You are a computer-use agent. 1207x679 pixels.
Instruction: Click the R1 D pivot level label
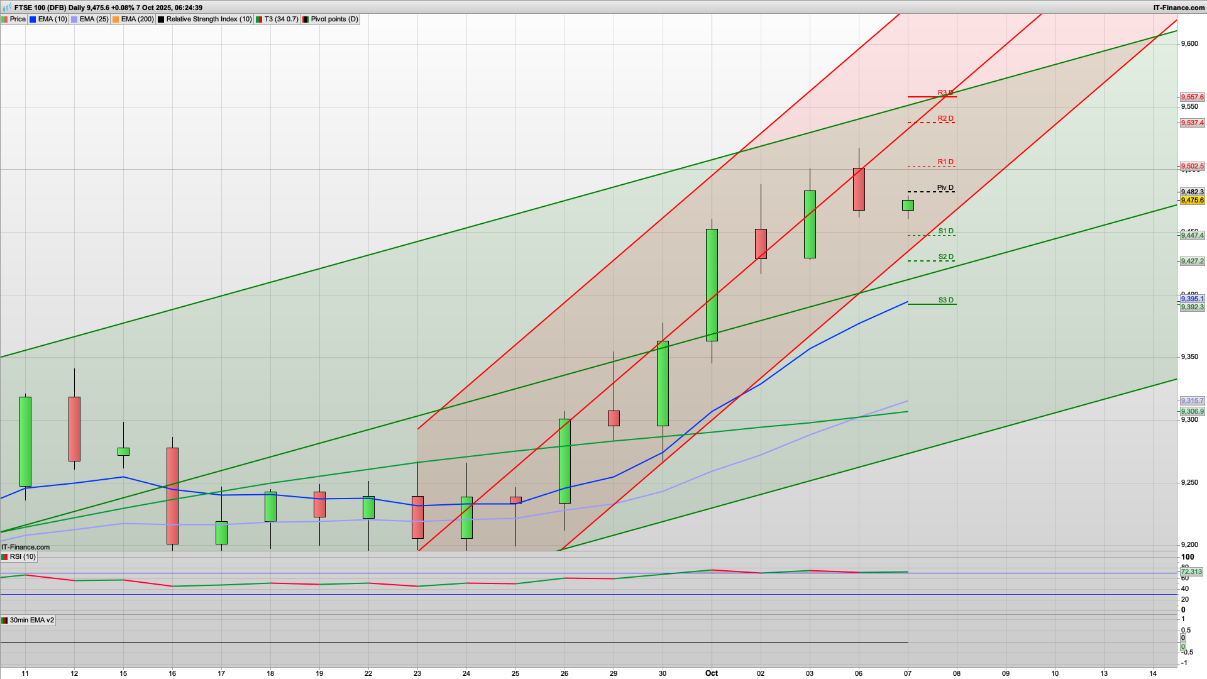(x=945, y=162)
